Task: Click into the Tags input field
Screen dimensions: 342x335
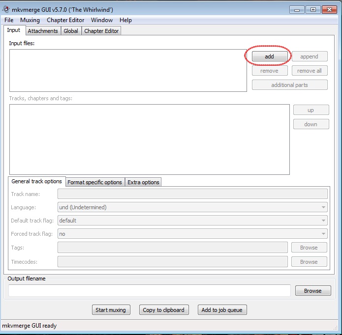Action: pos(173,248)
